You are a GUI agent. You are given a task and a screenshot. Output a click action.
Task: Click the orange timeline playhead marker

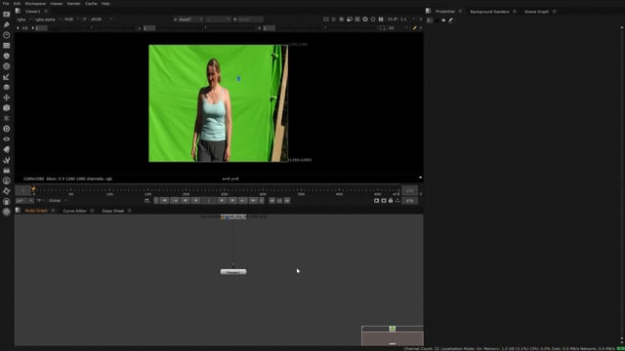(33, 189)
